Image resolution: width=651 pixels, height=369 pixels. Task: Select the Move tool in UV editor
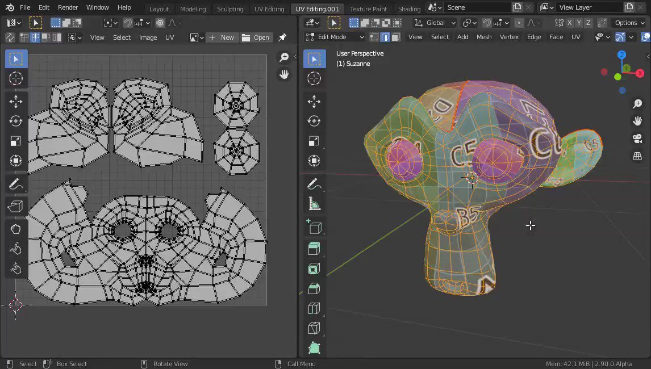point(16,101)
